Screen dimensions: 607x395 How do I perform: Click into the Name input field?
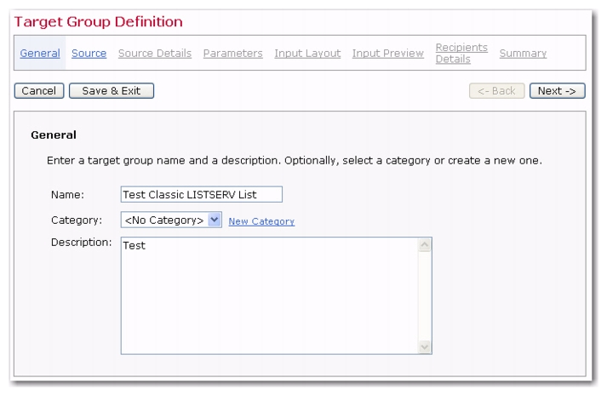tap(201, 194)
